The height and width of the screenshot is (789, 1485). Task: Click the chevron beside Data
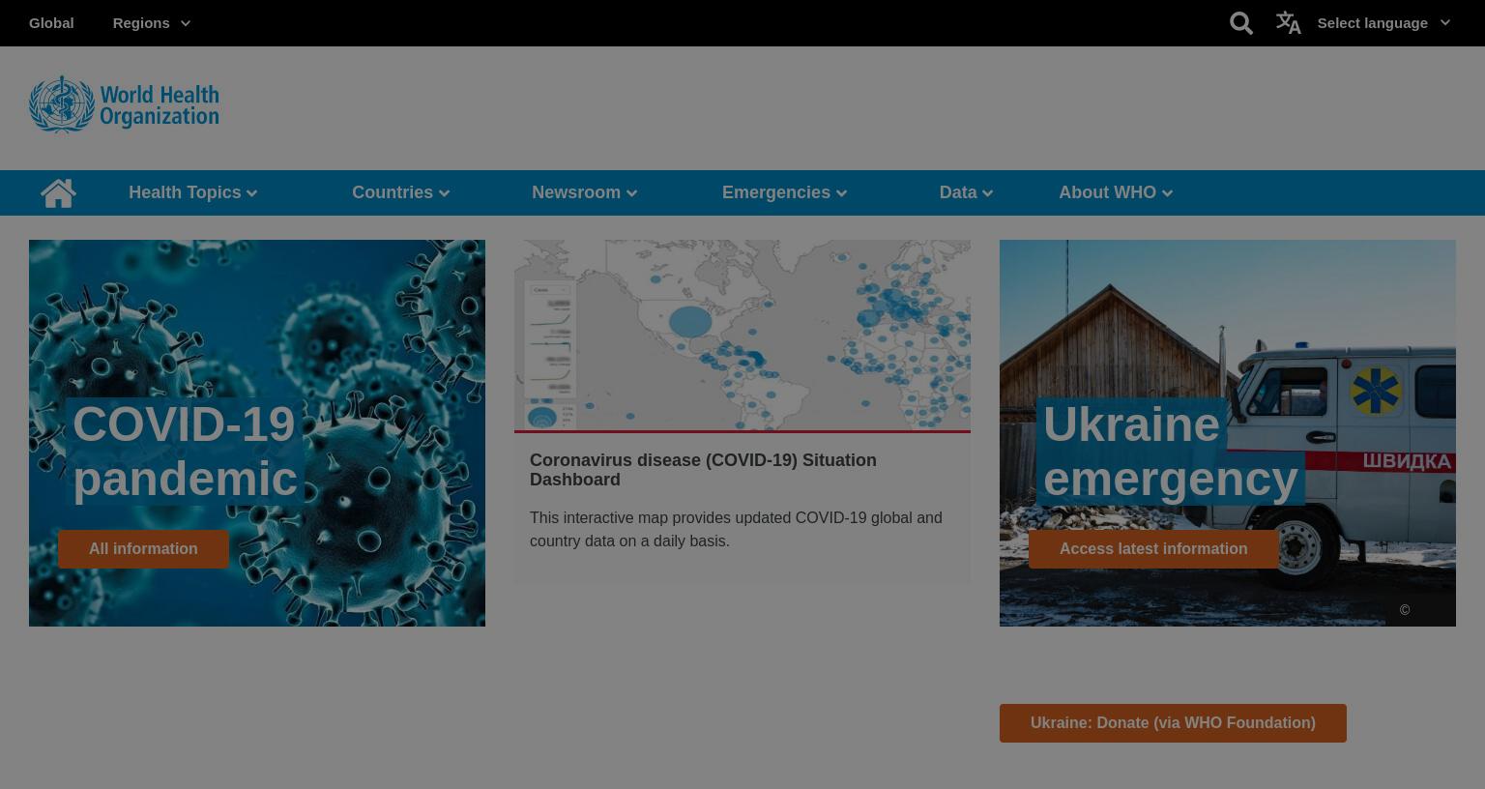(988, 193)
